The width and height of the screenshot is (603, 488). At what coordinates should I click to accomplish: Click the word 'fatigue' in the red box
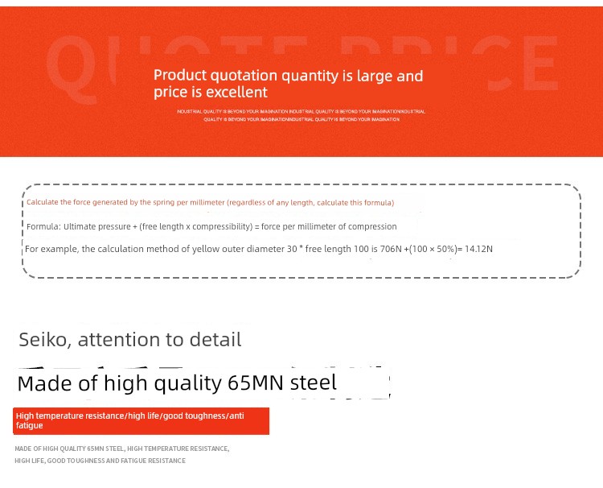click(29, 426)
